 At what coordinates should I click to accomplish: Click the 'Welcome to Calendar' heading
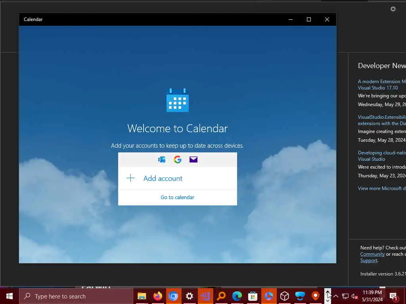point(178,129)
